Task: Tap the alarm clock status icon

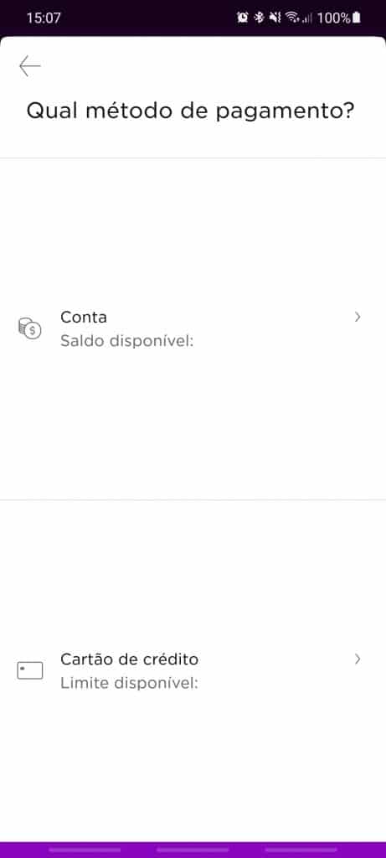Action: 242,18
